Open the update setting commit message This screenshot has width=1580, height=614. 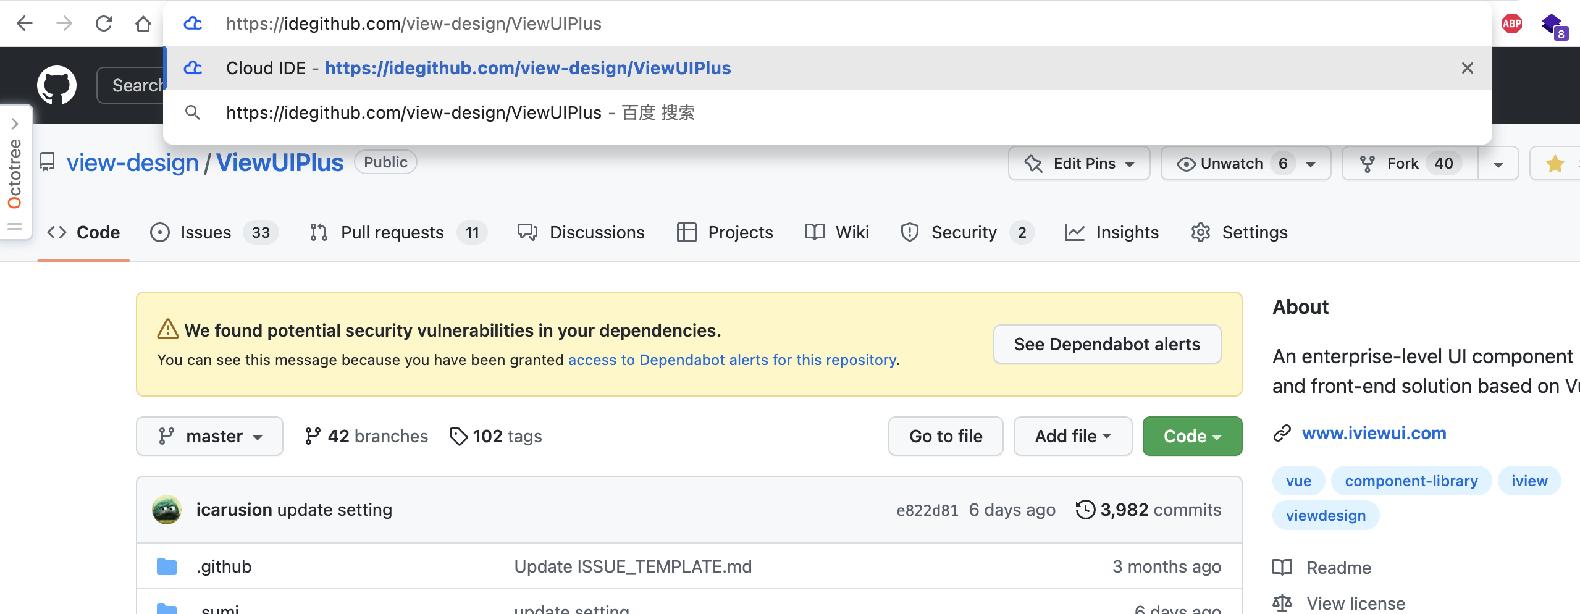335,510
